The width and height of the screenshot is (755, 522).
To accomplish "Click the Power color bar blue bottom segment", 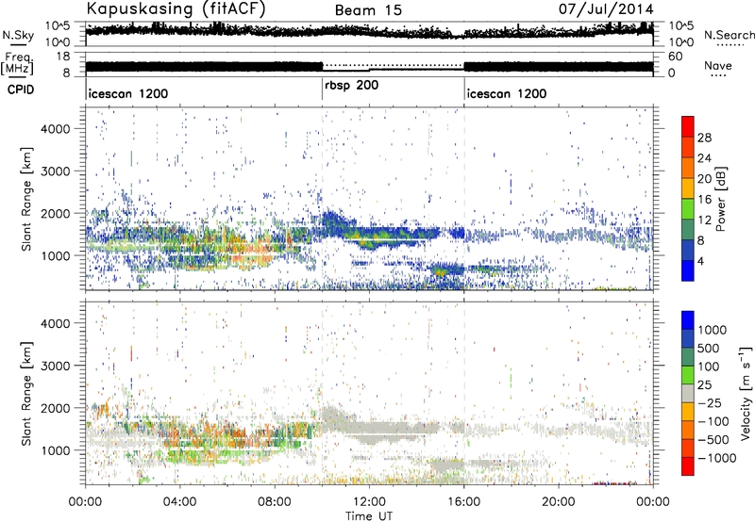I will pyautogui.click(x=688, y=270).
